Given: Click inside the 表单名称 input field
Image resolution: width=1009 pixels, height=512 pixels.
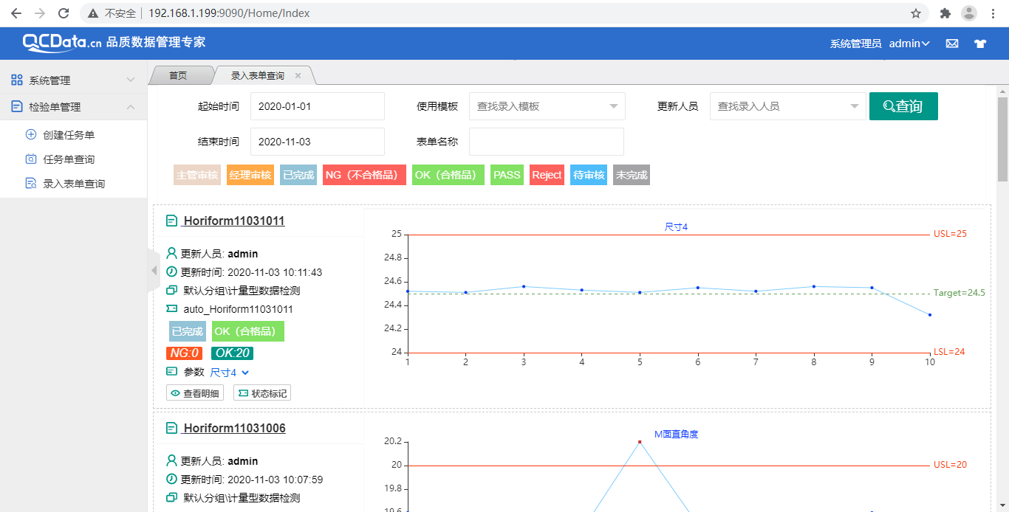Looking at the screenshot, I should pyautogui.click(x=547, y=141).
